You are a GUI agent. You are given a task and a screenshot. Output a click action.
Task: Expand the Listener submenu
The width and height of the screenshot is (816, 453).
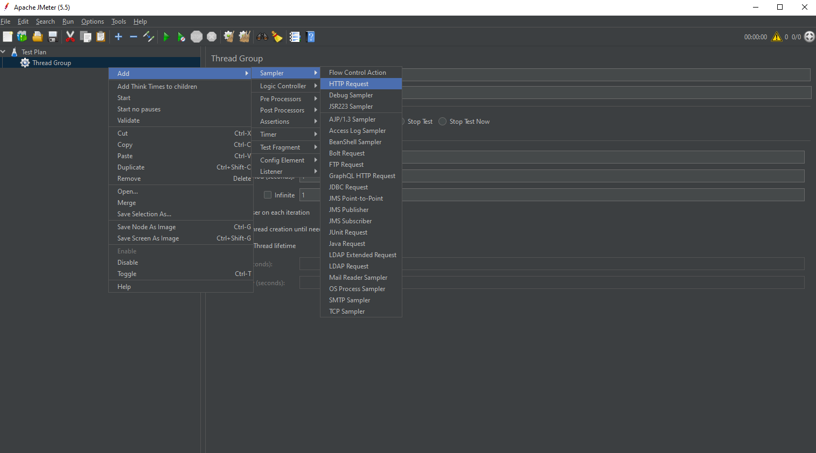point(285,172)
